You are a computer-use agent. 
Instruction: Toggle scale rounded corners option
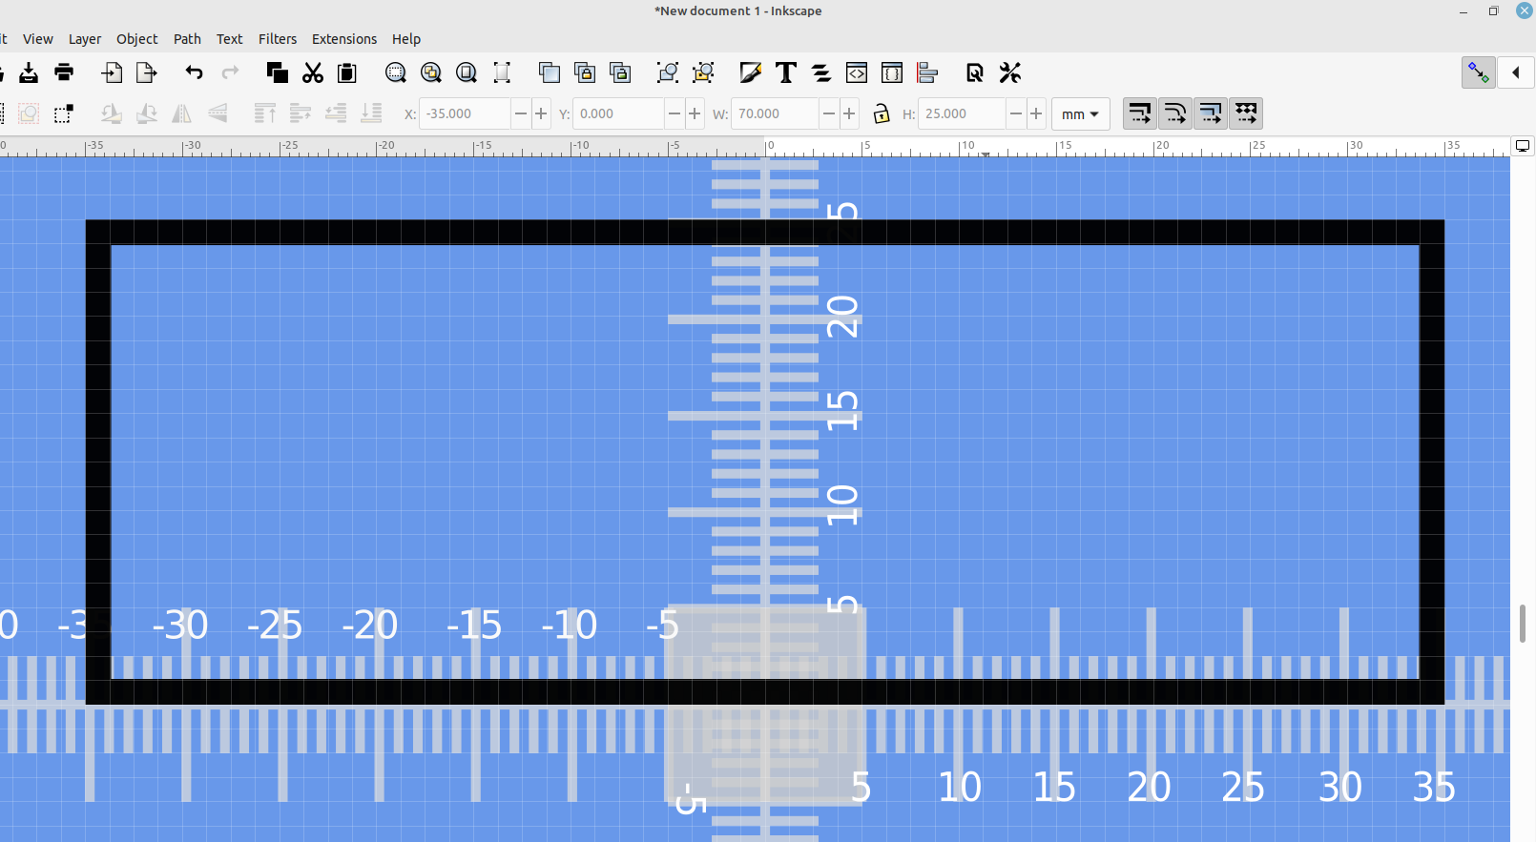pos(1174,113)
